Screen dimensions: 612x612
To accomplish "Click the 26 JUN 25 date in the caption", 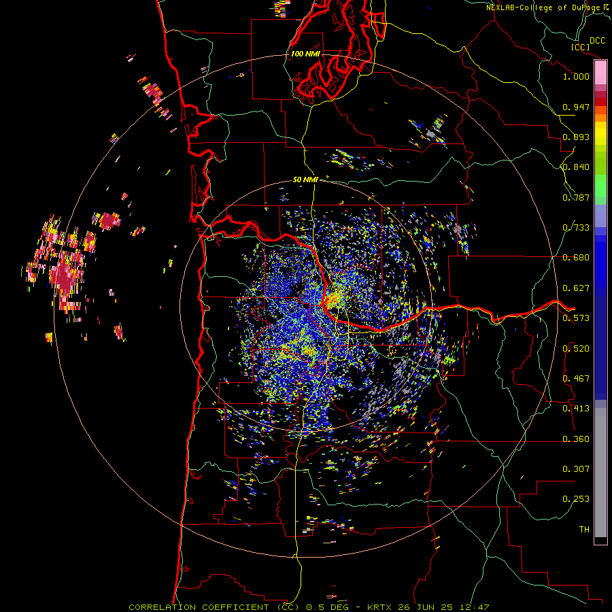I will tap(425, 607).
